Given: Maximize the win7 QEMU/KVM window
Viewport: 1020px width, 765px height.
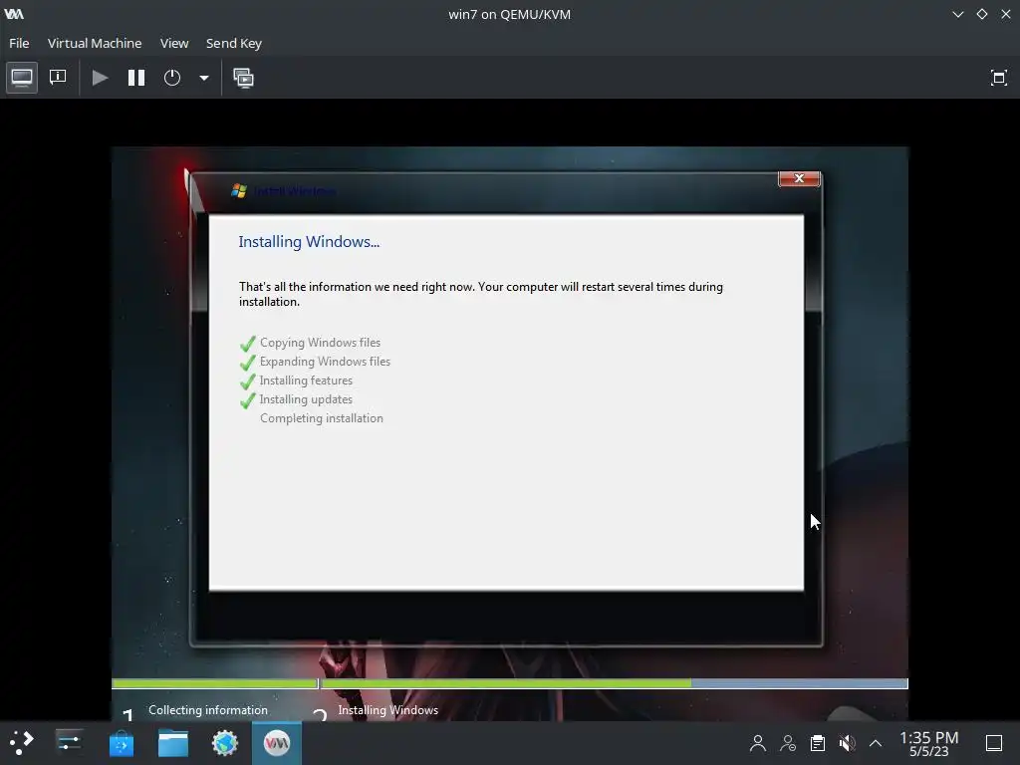Looking at the screenshot, I should (981, 14).
